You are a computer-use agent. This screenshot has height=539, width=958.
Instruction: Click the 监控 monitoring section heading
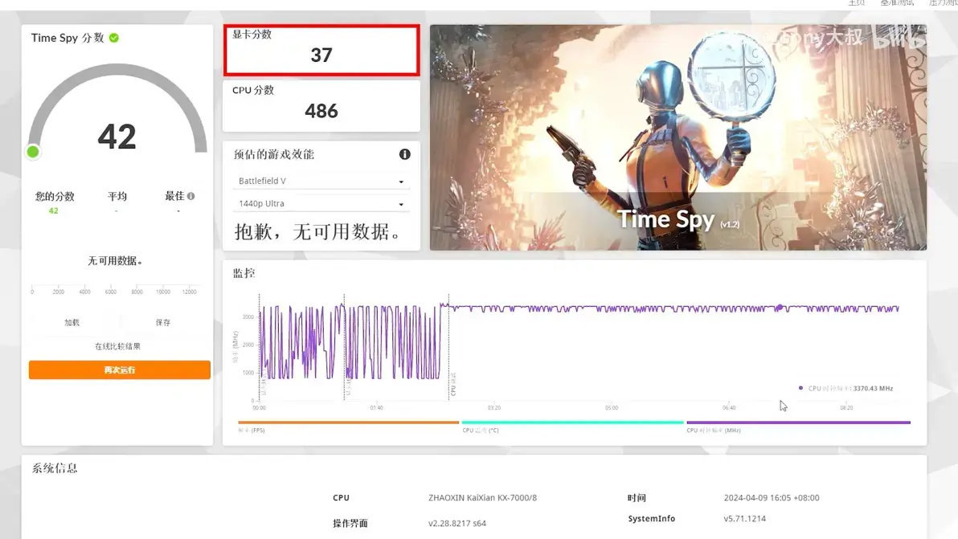pos(244,273)
